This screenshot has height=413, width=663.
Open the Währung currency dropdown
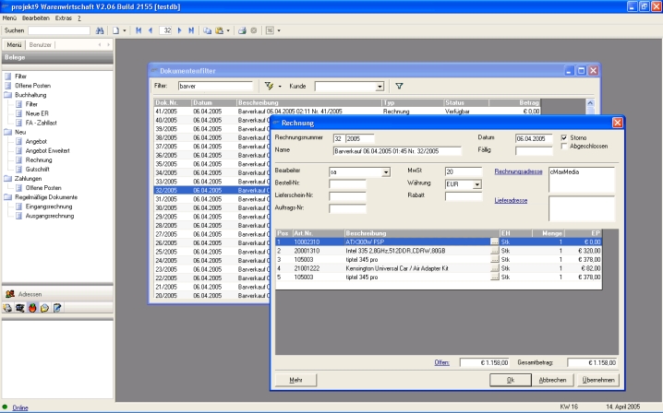476,183
